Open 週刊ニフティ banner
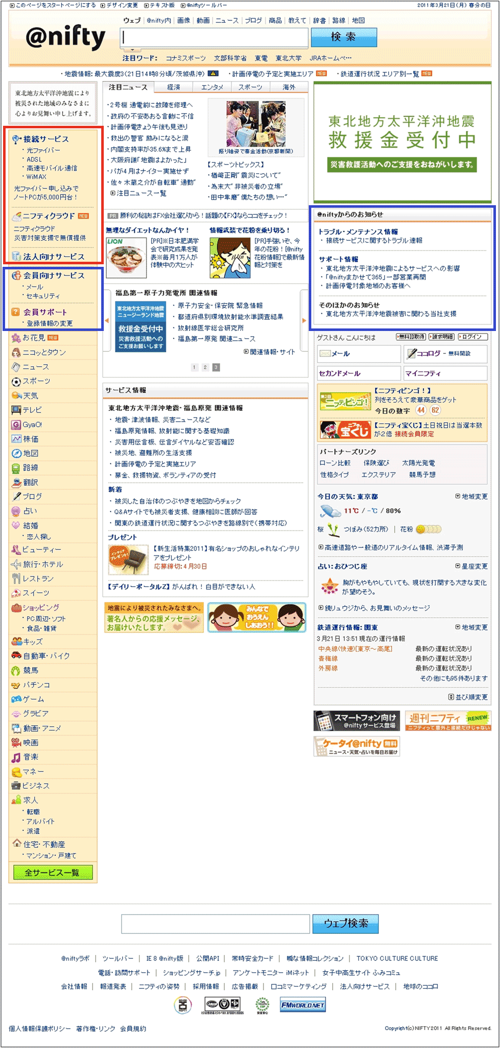 click(448, 721)
